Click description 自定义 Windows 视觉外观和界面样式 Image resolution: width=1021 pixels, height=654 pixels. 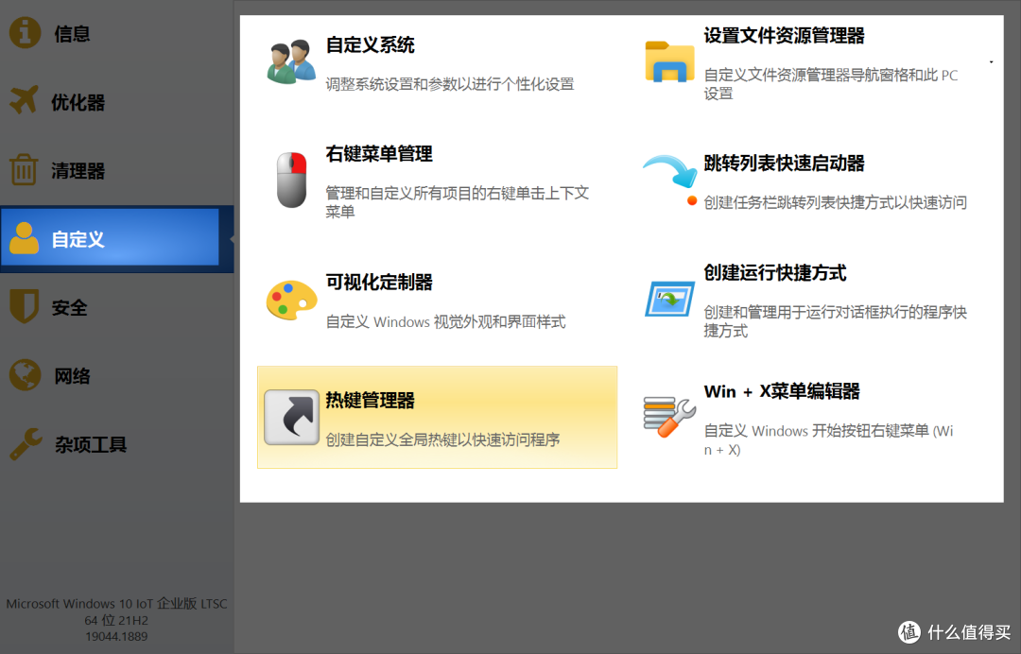(445, 321)
